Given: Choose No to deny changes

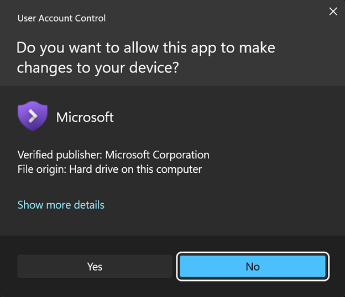Looking at the screenshot, I should tap(253, 267).
